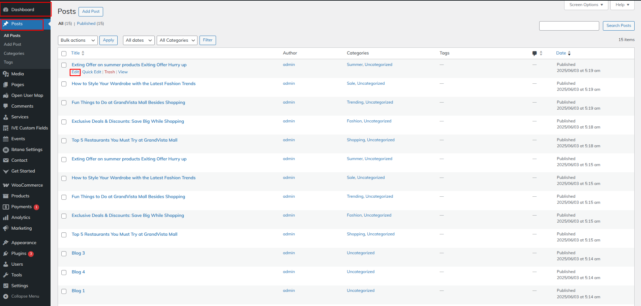Expand the All dates dropdown
The height and width of the screenshot is (306, 641).
139,40
